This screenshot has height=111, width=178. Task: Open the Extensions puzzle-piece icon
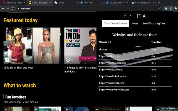(175, 9)
